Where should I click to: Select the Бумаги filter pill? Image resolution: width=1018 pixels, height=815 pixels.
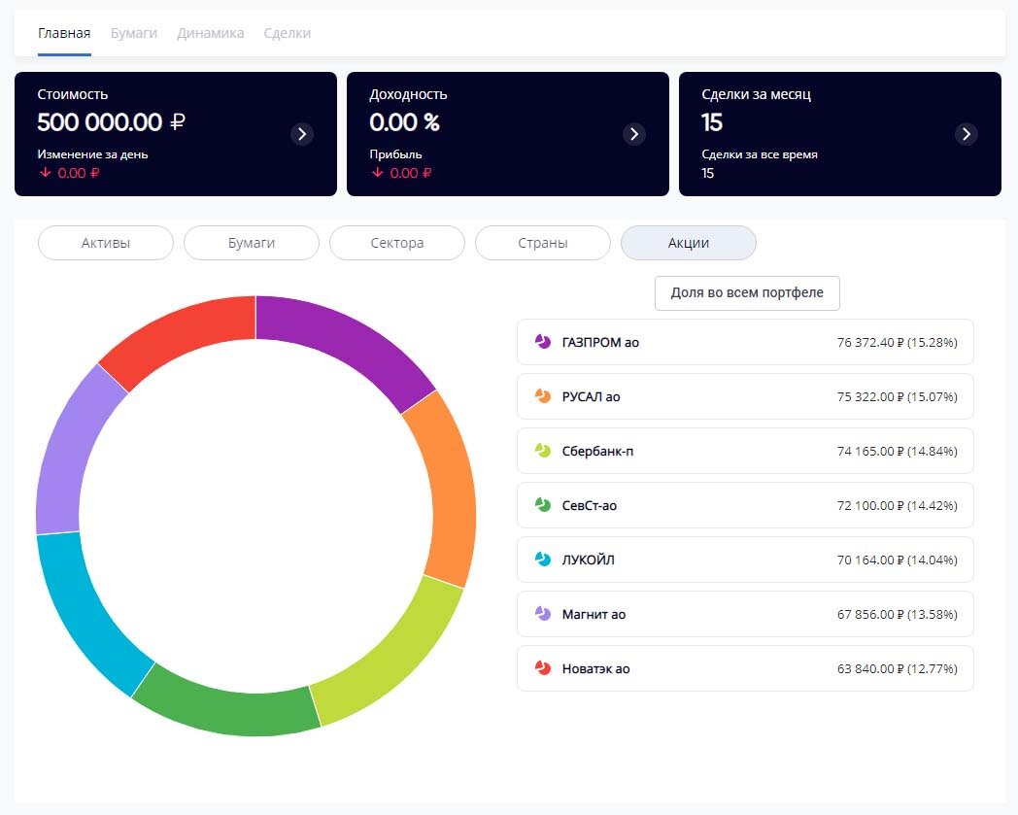point(252,243)
